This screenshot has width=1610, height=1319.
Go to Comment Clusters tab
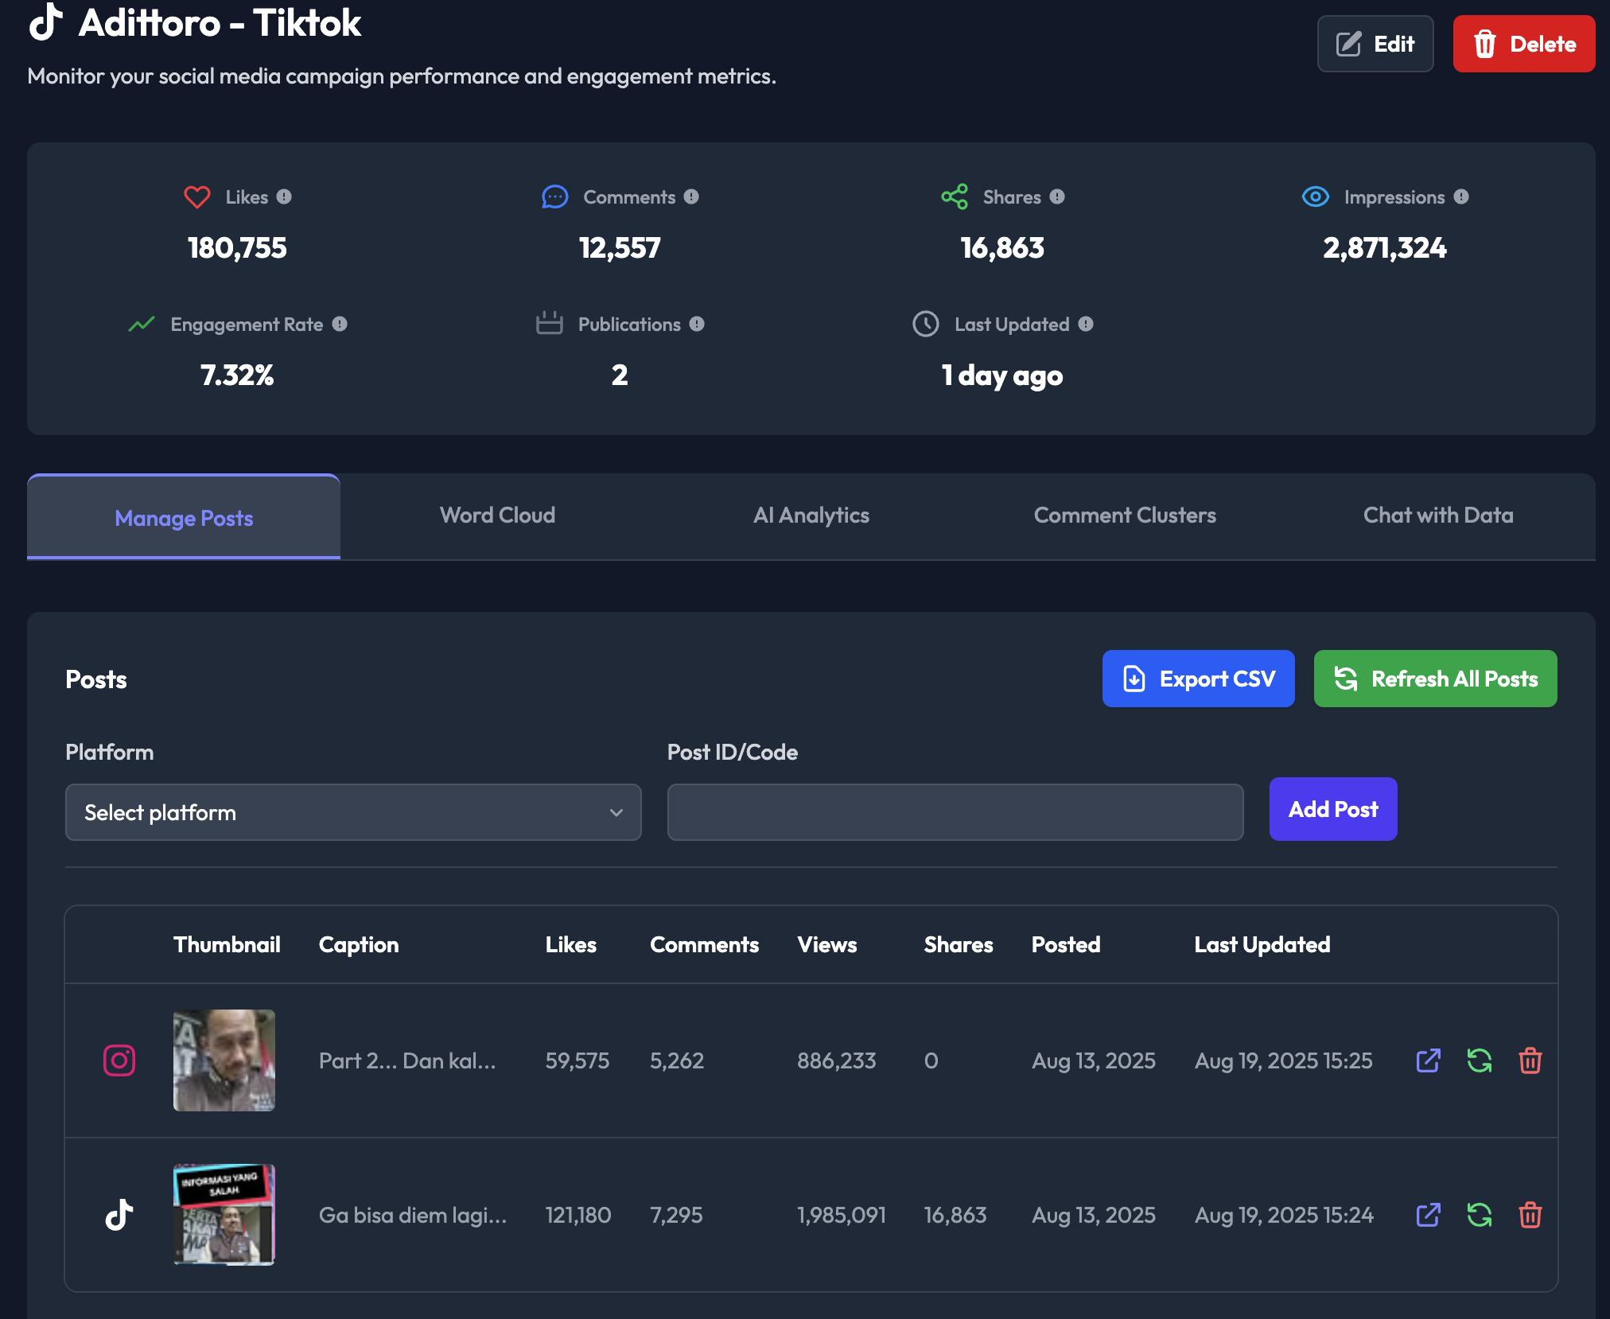1124,516
